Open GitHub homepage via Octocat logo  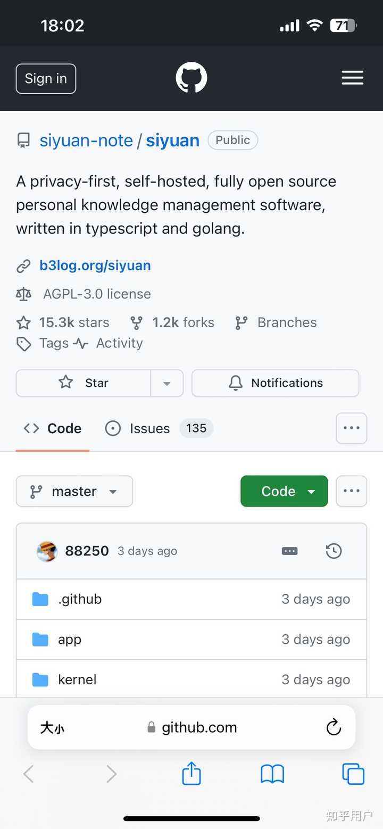[x=191, y=78]
